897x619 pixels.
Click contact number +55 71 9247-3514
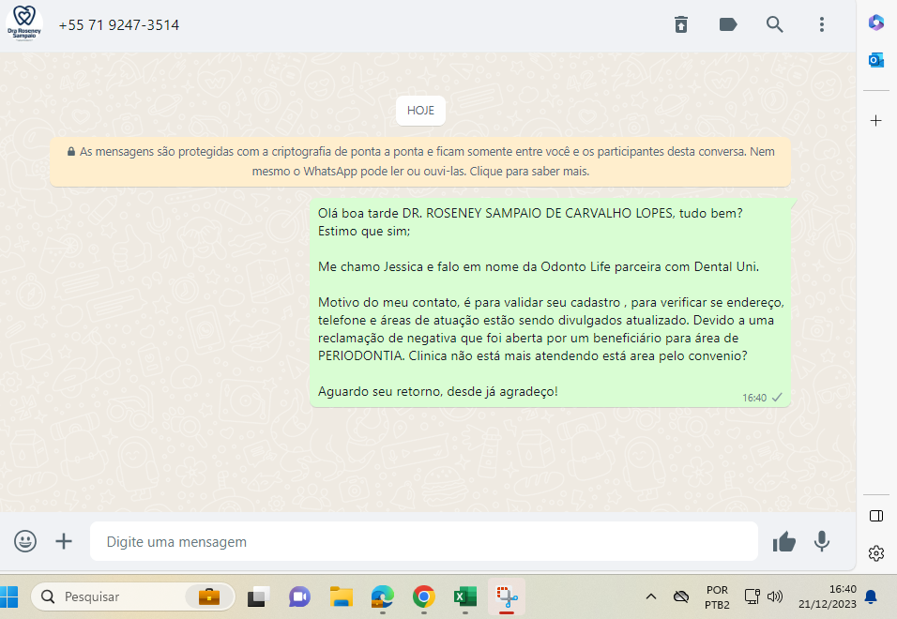119,25
